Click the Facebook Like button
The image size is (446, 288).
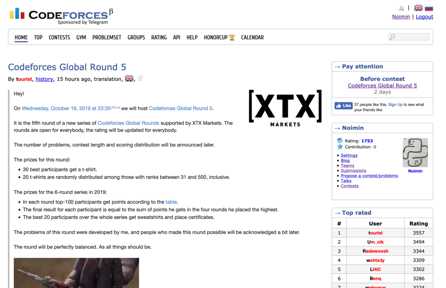point(343,106)
